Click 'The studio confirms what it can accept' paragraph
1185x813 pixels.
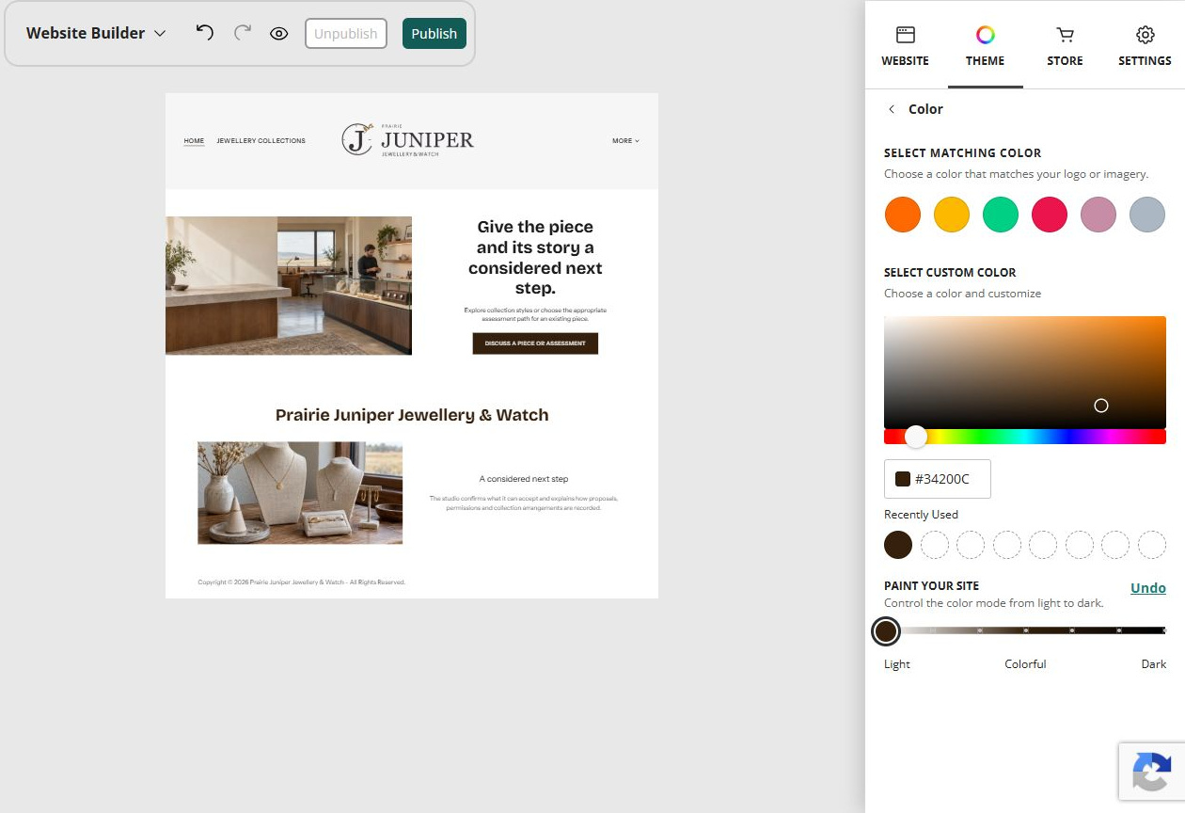524,502
